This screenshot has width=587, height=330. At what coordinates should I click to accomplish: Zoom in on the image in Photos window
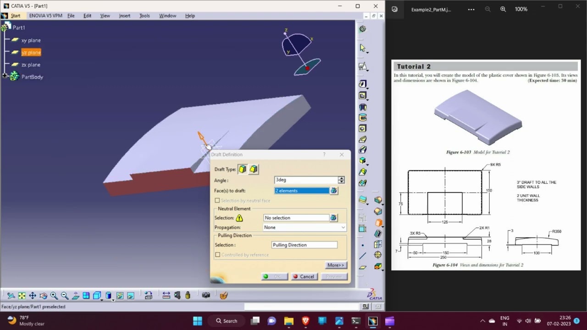point(503,9)
